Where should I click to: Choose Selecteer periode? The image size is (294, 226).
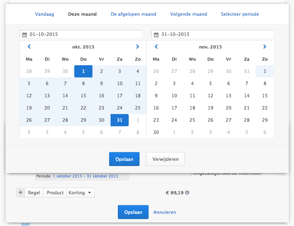240,14
